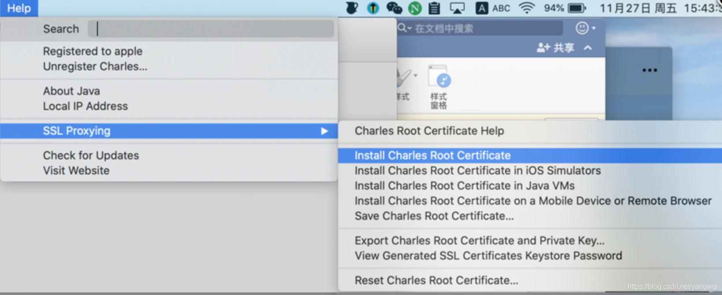Screen dimensions: 722x295
Task: Collapse the Word ribbon with the chevron
Action: 588,48
